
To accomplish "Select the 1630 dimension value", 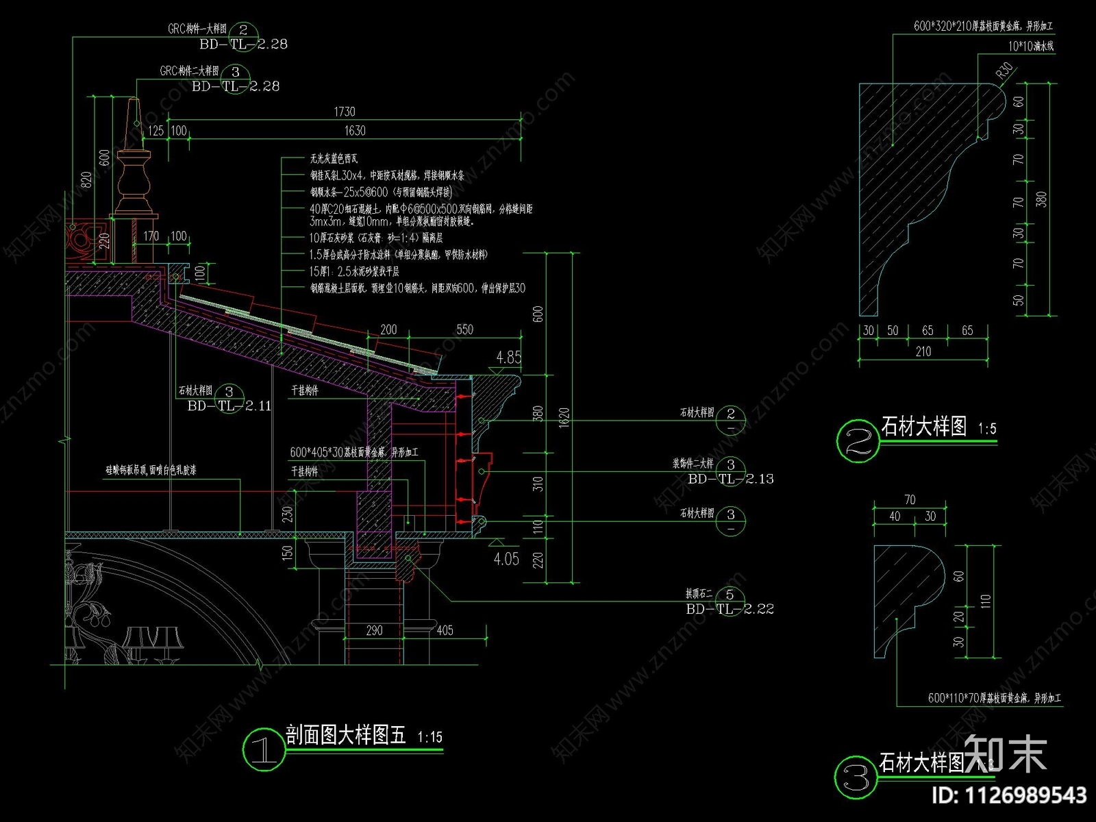I will pyautogui.click(x=355, y=131).
